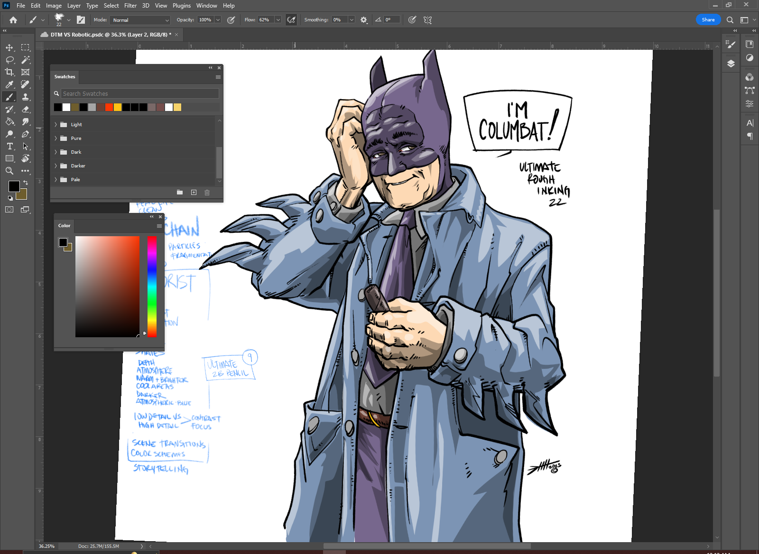This screenshot has height=554, width=759.
Task: Select the Smudge tool
Action: point(26,121)
